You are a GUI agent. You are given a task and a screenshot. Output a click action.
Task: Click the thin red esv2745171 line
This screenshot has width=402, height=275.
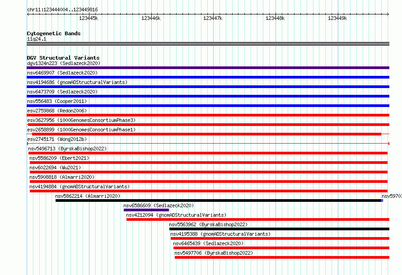click(208, 144)
